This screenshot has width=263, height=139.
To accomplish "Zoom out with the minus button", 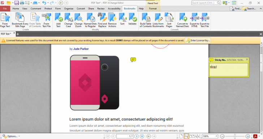I will 222,136.
